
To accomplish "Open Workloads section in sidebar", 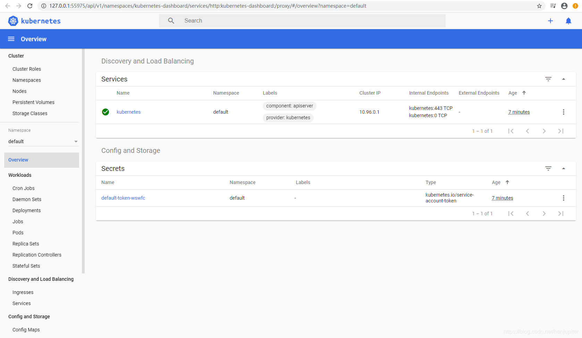I will point(20,175).
